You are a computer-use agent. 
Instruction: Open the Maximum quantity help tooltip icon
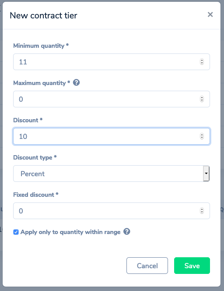(x=76, y=82)
